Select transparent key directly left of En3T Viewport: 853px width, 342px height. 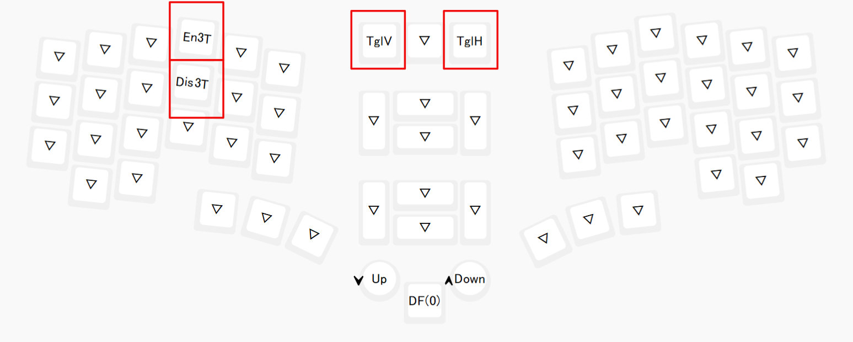(x=151, y=42)
